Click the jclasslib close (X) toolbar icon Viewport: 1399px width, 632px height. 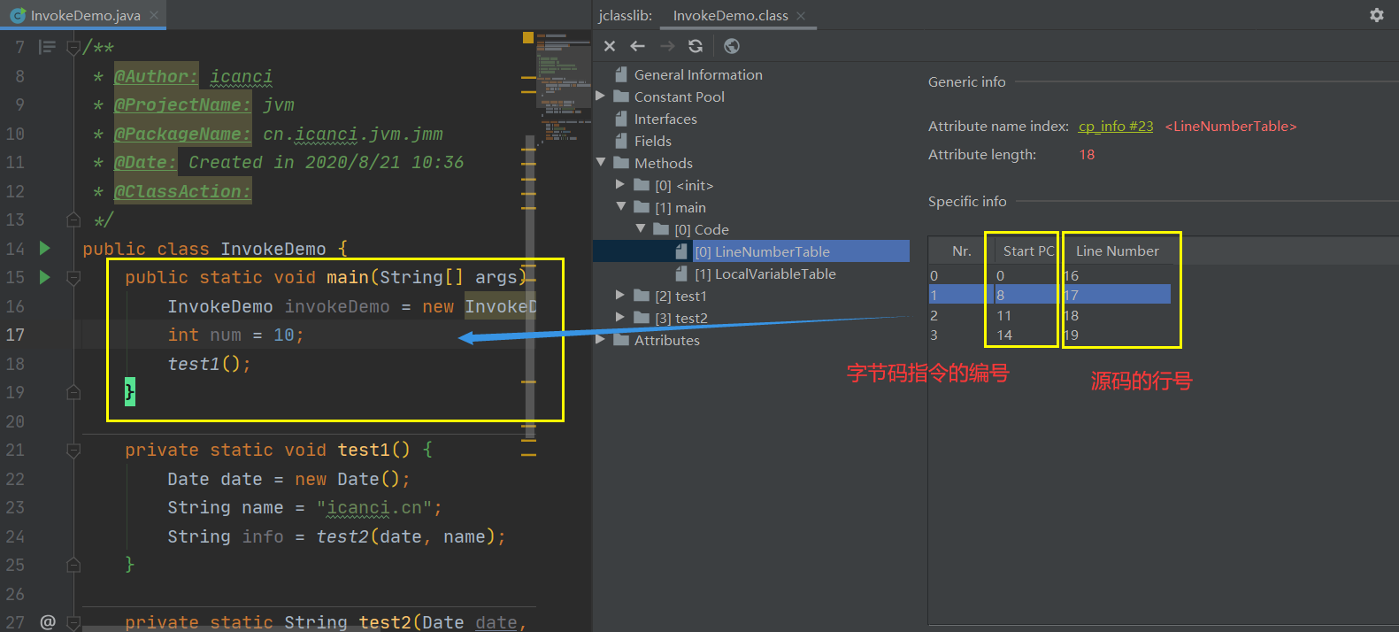click(610, 46)
